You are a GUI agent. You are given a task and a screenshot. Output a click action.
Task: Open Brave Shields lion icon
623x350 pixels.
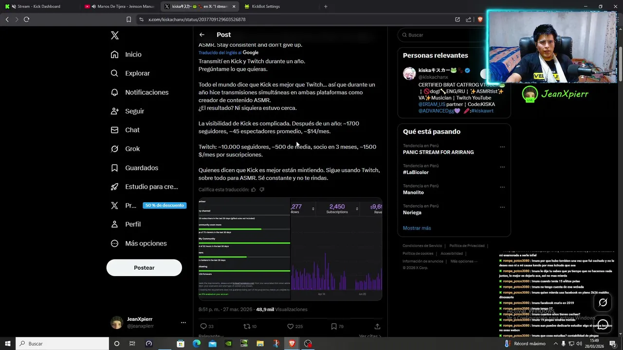(480, 19)
